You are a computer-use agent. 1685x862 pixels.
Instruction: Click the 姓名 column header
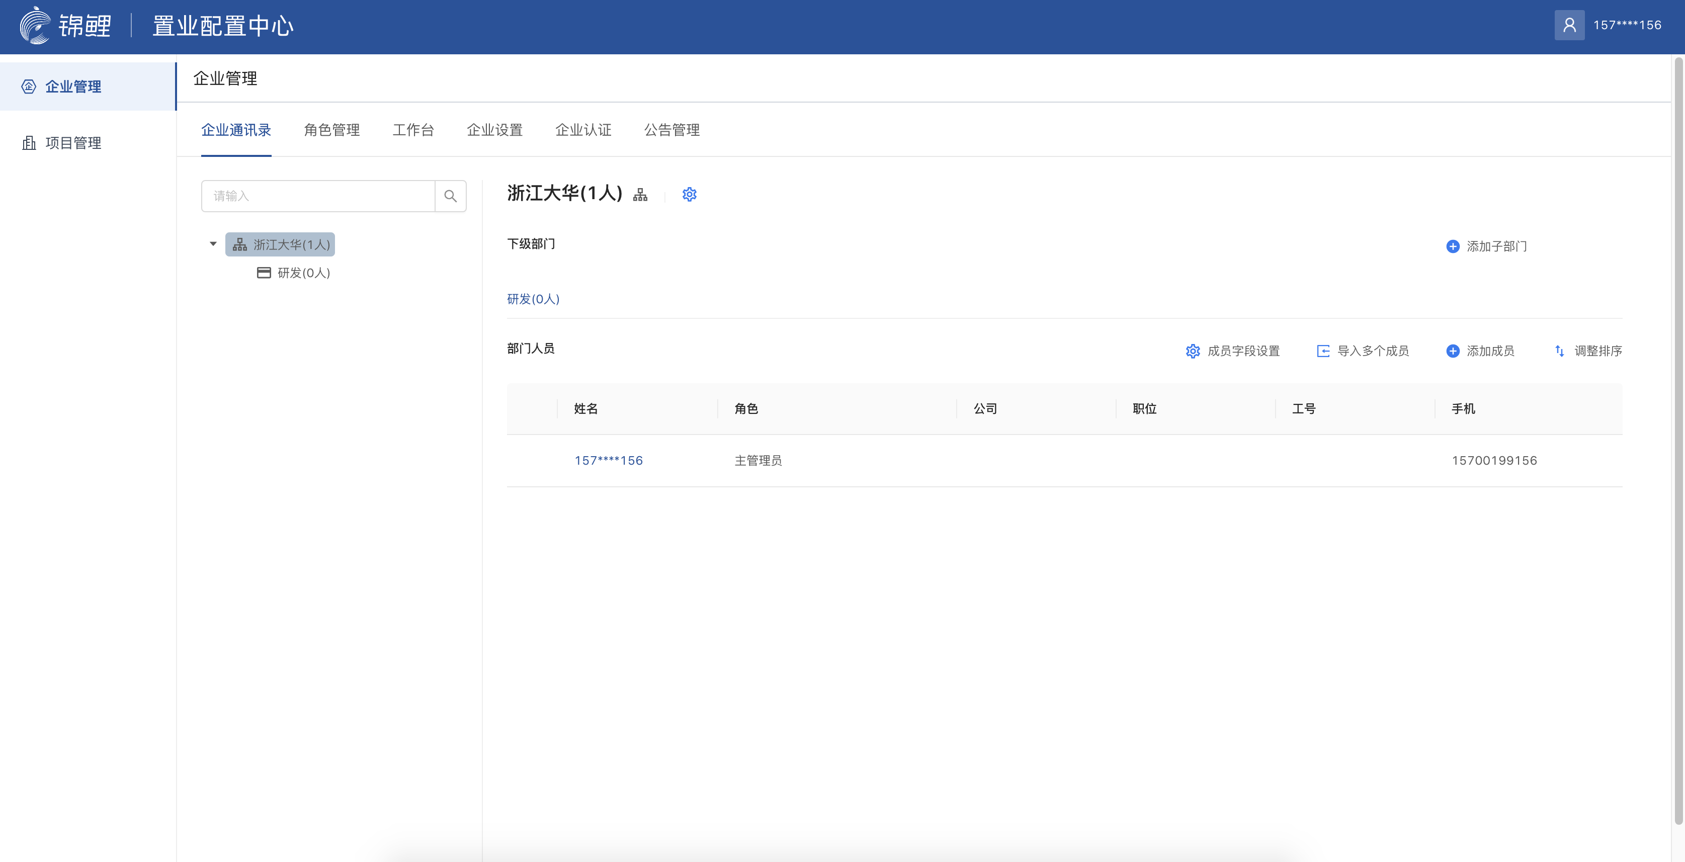pyautogui.click(x=585, y=409)
